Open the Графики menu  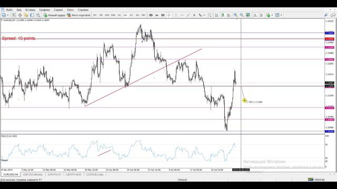[44, 10]
